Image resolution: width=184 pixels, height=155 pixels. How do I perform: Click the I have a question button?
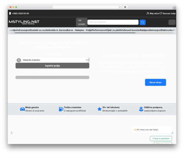[x=161, y=139]
